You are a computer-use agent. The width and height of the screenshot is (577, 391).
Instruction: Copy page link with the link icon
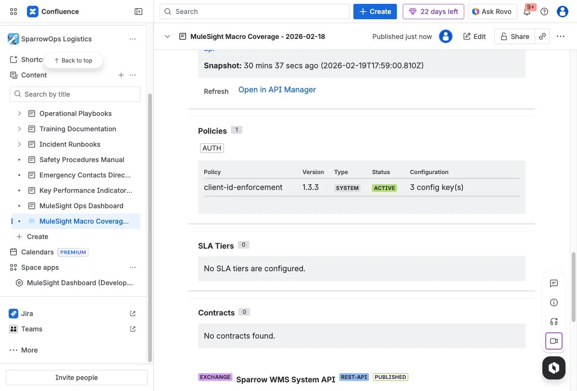(x=542, y=37)
